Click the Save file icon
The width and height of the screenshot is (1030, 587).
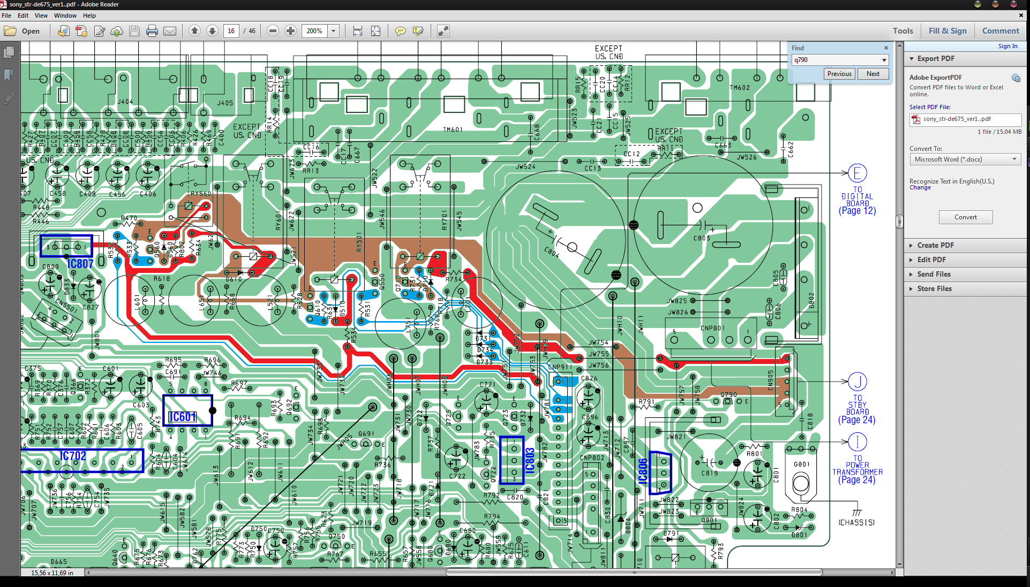coord(134,31)
